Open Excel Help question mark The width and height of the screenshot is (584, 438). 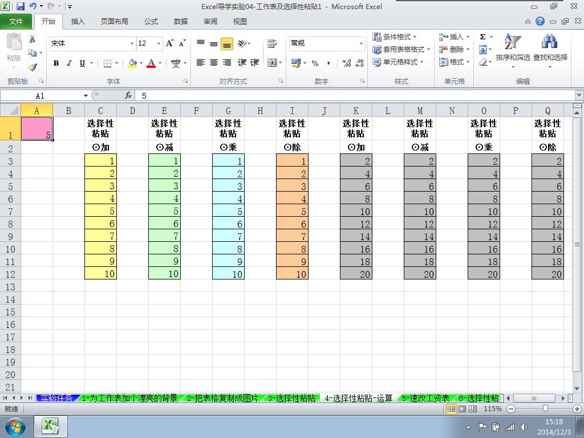click(540, 21)
